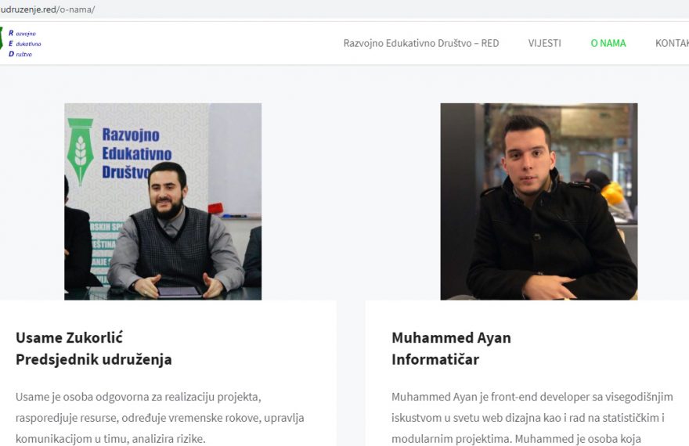
Task: Open the KONTAKT menu item
Action: click(672, 43)
